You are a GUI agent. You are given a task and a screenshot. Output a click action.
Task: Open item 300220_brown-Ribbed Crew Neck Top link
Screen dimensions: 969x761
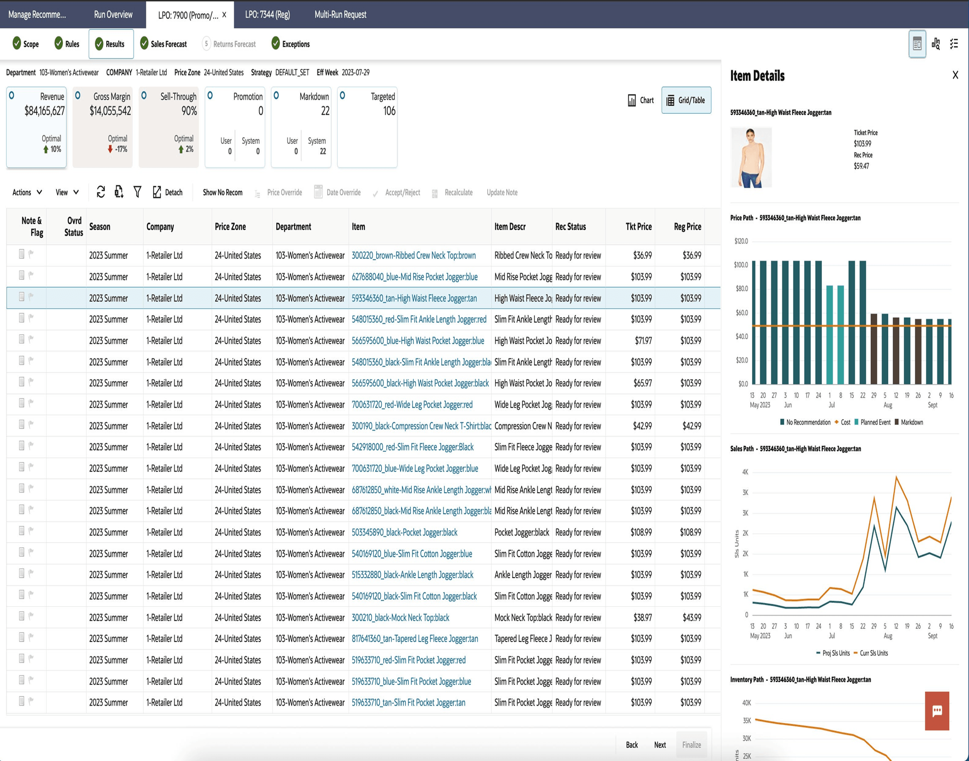[413, 255]
